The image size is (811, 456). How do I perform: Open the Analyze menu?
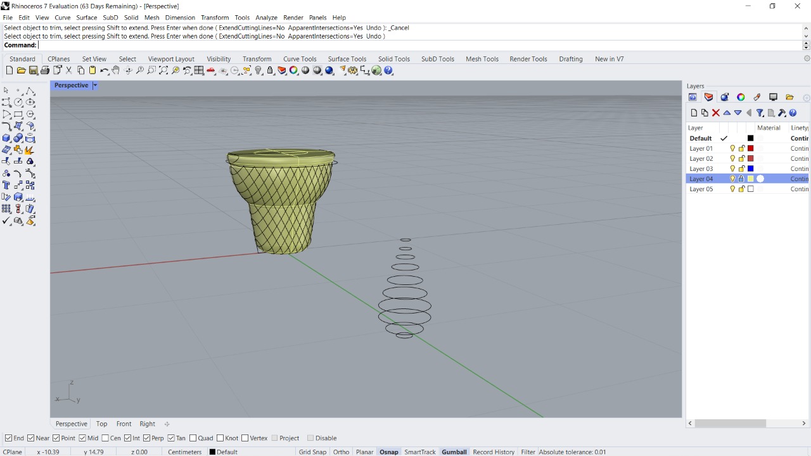coord(266,18)
